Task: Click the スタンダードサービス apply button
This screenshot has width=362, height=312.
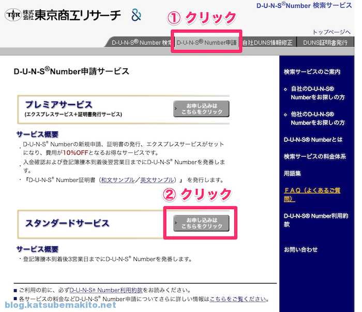Action: [x=201, y=223]
